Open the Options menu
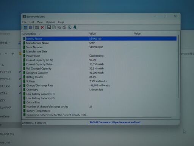194x146 pixels. pyautogui.click(x=50, y=22)
